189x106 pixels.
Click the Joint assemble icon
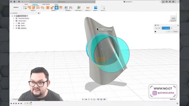[x=71, y=8]
